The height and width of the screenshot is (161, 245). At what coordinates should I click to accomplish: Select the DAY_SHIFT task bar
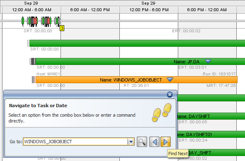[216, 153]
